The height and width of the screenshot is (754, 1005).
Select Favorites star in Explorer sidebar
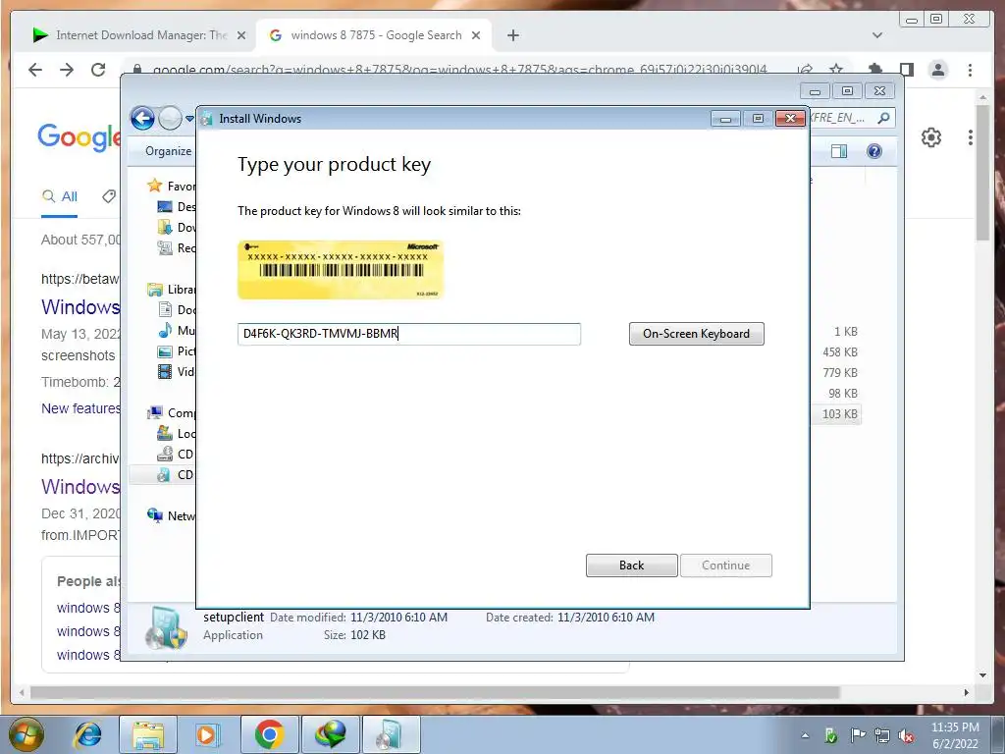pos(154,186)
